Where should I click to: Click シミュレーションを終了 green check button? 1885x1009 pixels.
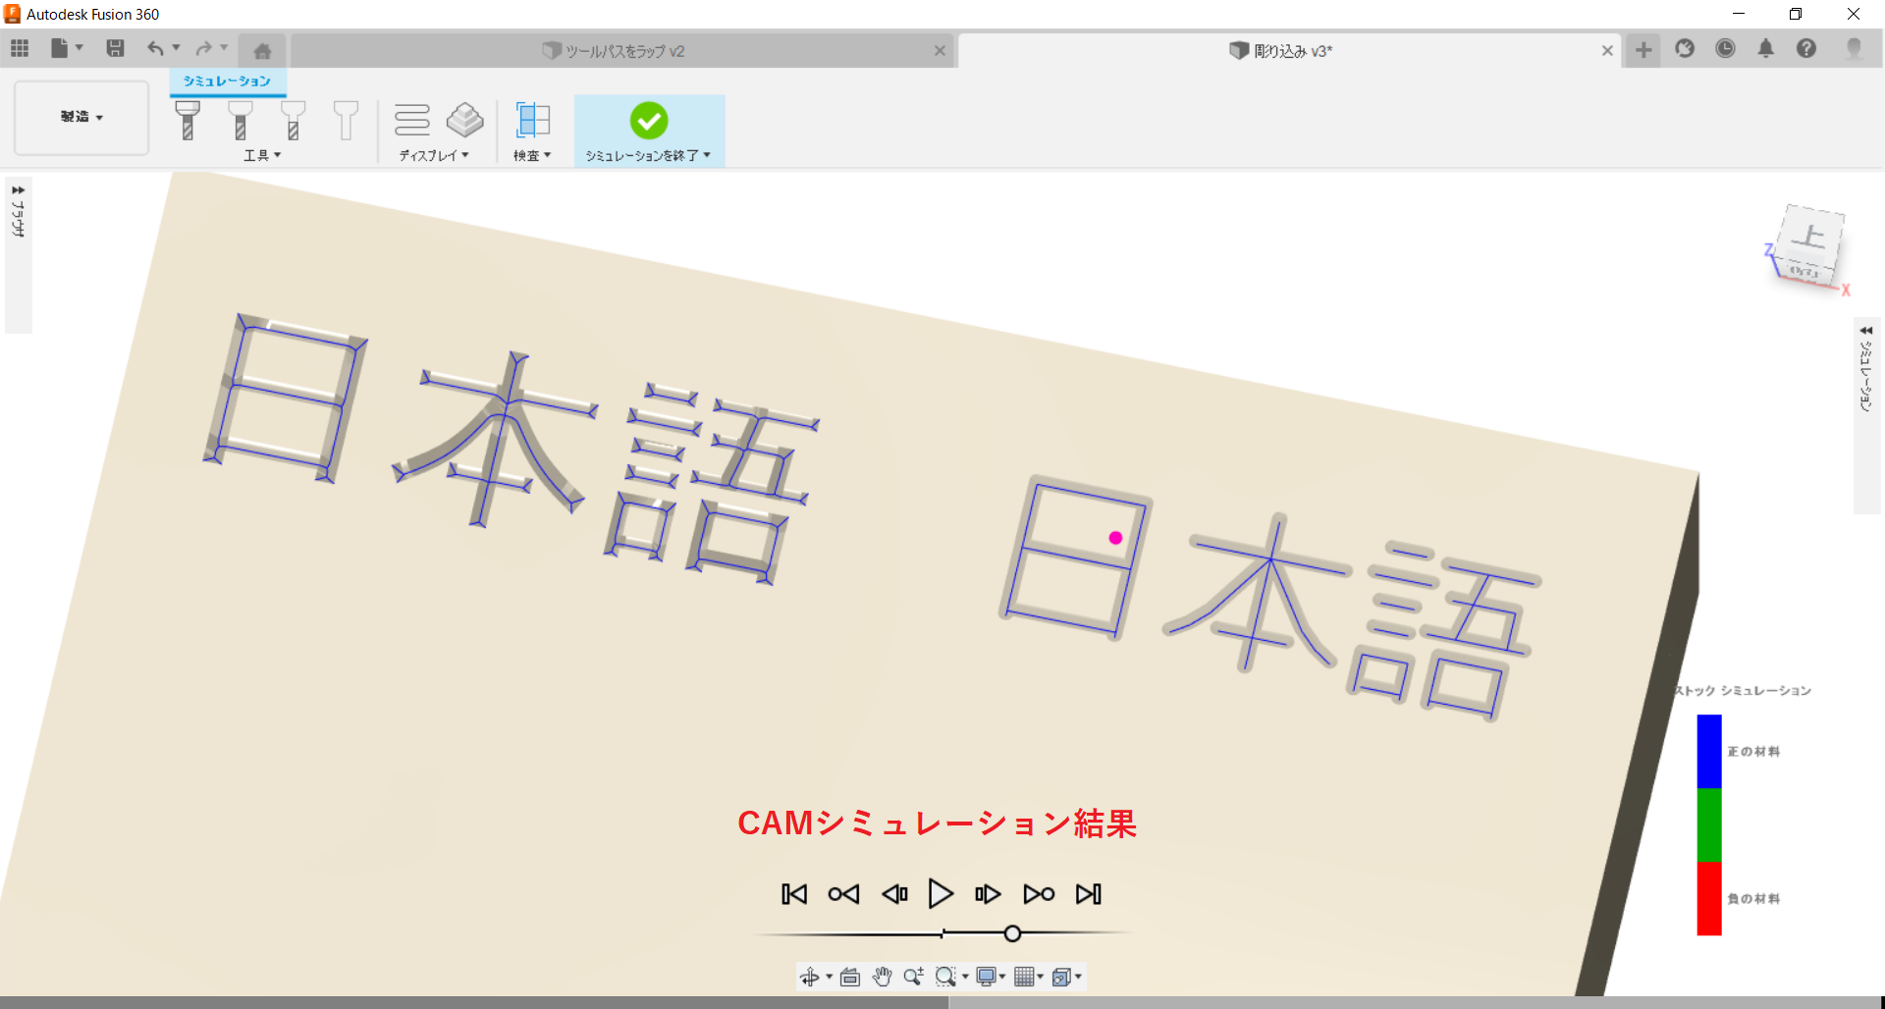point(649,122)
